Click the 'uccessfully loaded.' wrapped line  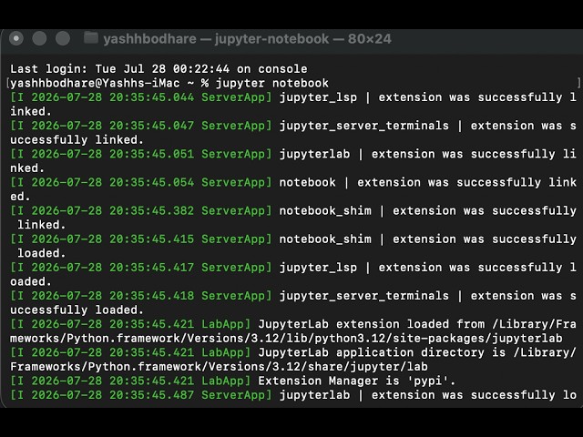(77, 310)
